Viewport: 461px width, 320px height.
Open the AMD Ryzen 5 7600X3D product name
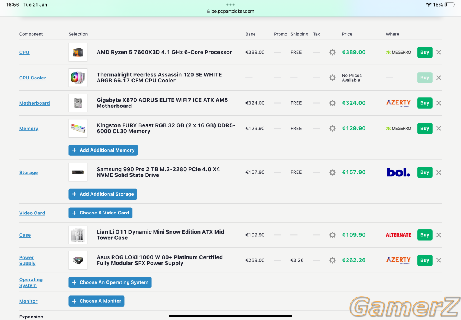pos(164,52)
